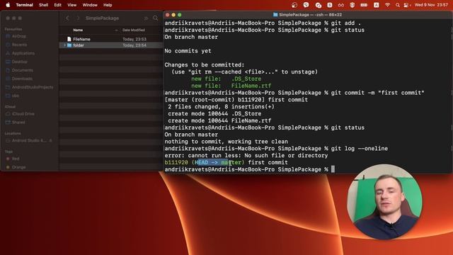
Task: Click the 'git log --oneline' command text
Action: (x=360, y=149)
